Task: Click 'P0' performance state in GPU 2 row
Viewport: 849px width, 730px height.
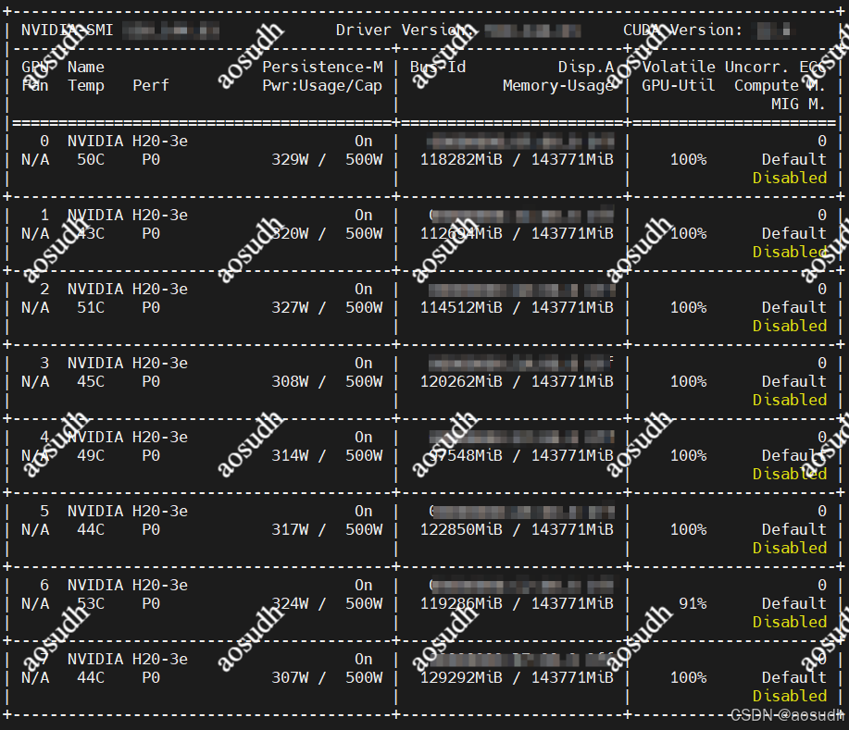Action: click(151, 308)
